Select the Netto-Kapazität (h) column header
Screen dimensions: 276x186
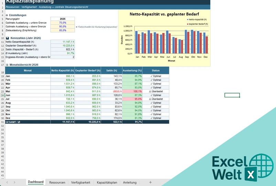click(63, 71)
